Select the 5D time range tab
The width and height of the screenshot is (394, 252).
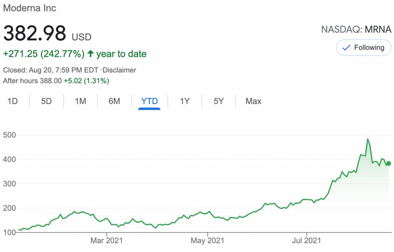click(x=46, y=101)
